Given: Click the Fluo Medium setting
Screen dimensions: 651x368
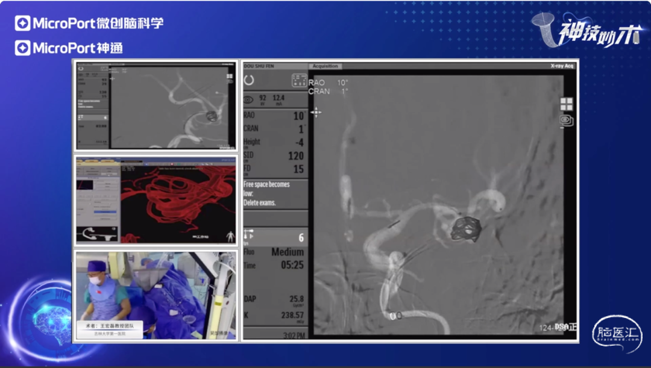Looking at the screenshot, I should click(274, 252).
